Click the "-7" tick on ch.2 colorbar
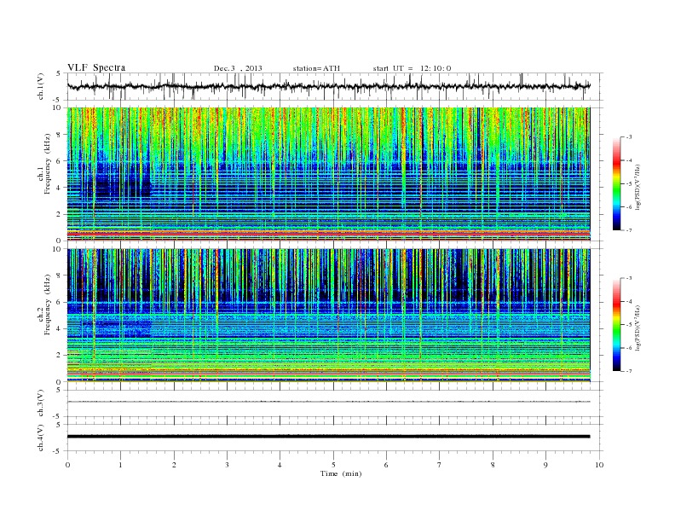Viewport: 675px width, 522px height. [629, 371]
